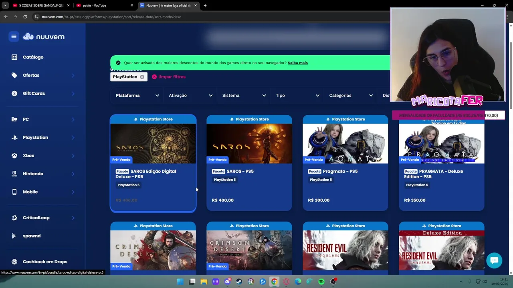The width and height of the screenshot is (513, 288).
Task: Expand the CriticalLeap submenu chevron
Action: (73, 218)
